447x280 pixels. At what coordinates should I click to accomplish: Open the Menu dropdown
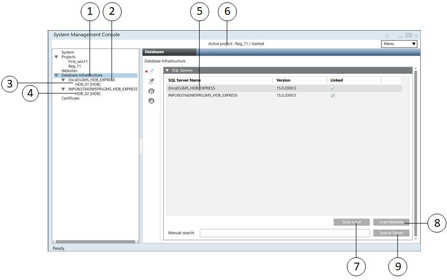(400, 44)
